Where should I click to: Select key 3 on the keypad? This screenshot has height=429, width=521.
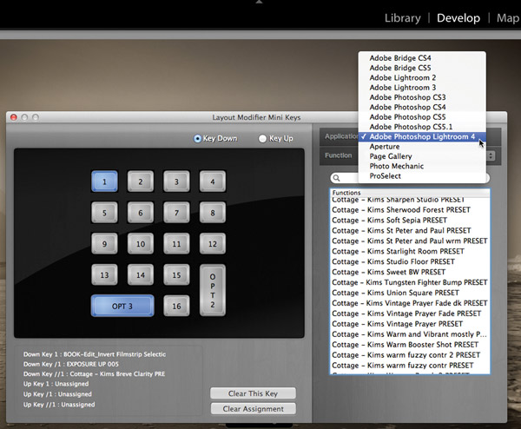[176, 181]
